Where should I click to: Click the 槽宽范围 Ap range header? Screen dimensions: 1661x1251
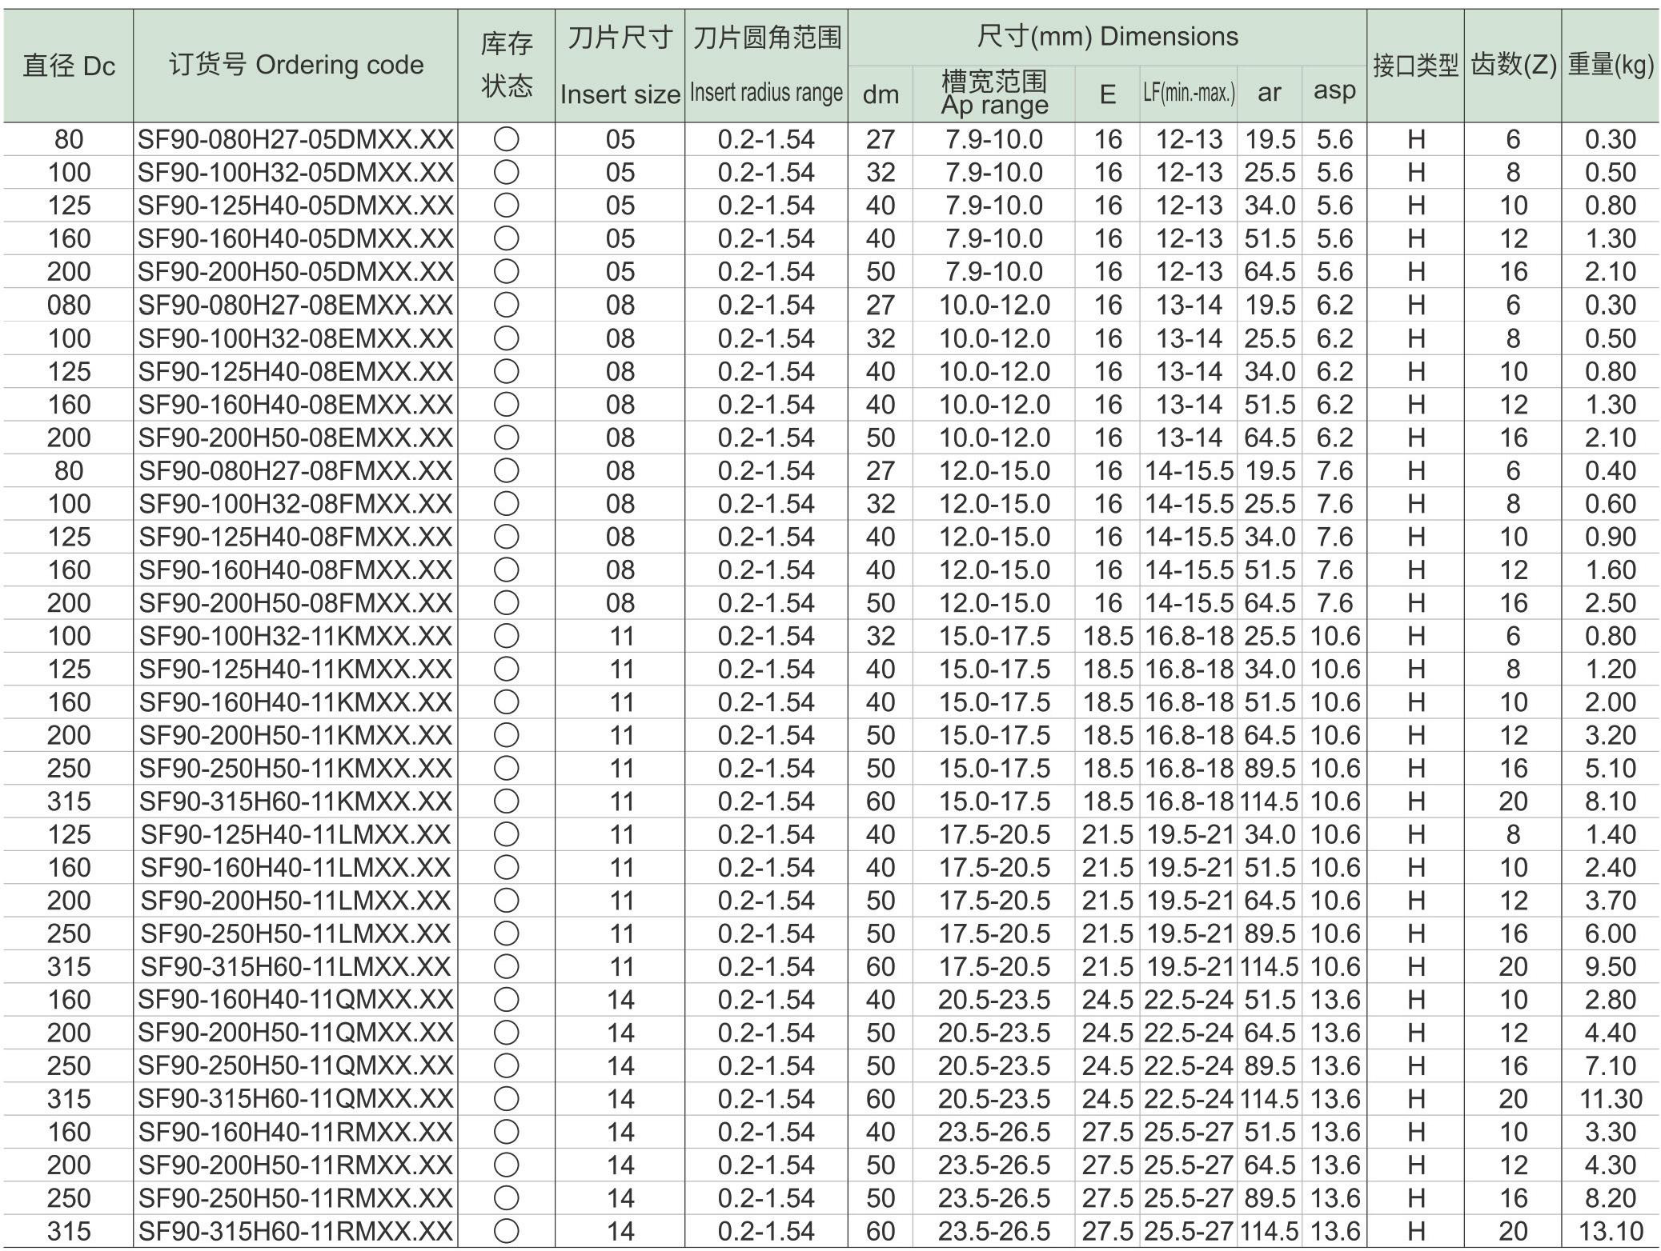[994, 93]
